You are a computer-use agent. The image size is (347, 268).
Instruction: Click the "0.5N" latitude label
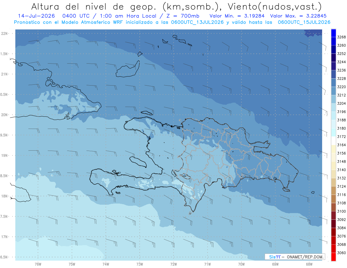point(4,95)
